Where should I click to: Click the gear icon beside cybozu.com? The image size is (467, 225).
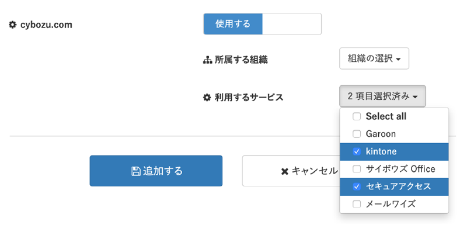[x=12, y=25]
